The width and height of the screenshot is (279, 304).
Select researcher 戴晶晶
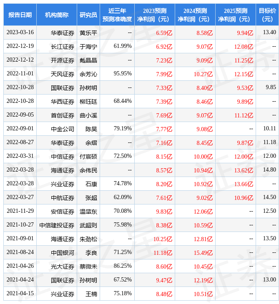tap(88, 60)
